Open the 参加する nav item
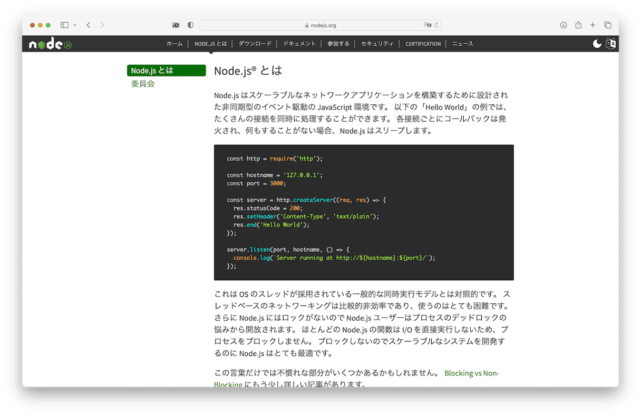The width and height of the screenshot is (641, 416). pos(338,44)
